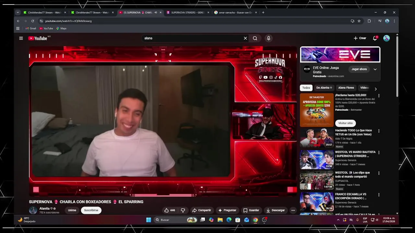Screen dimensions: 415x233
Task: Open the Gmail bookmark
Action: coord(31,28)
